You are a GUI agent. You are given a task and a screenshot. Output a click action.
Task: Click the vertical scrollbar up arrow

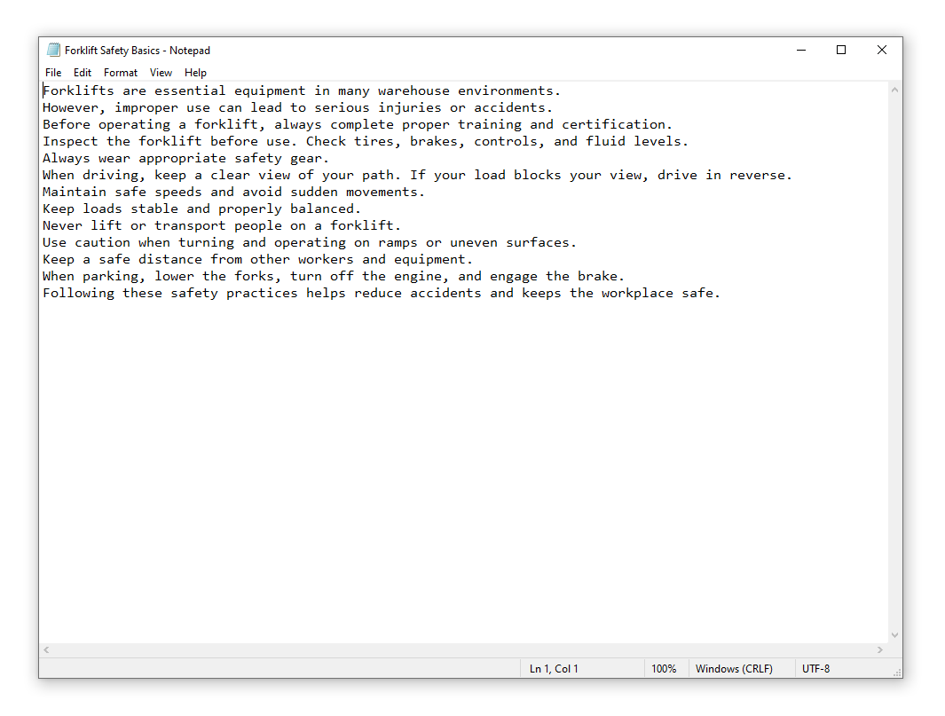(x=895, y=90)
